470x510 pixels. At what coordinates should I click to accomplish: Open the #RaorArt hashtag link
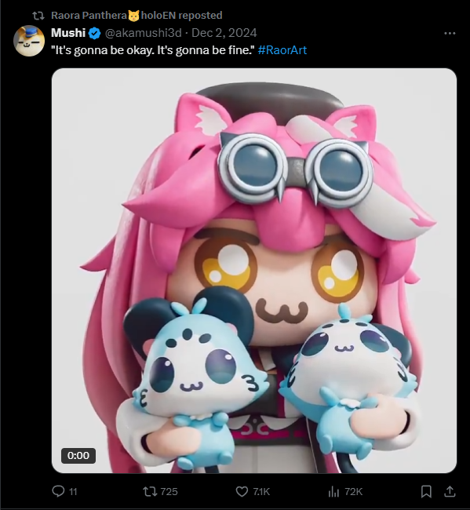click(x=282, y=50)
